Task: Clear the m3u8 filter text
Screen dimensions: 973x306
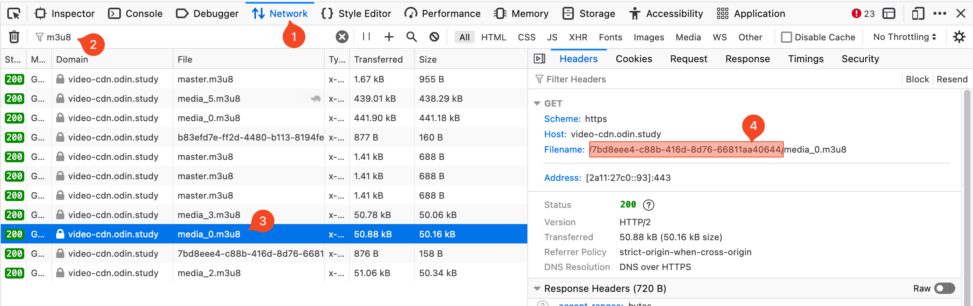Action: pos(342,37)
